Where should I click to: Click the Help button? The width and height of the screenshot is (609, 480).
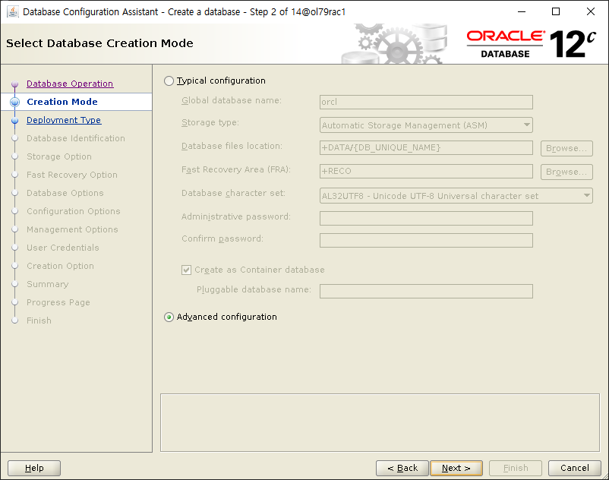pyautogui.click(x=34, y=468)
